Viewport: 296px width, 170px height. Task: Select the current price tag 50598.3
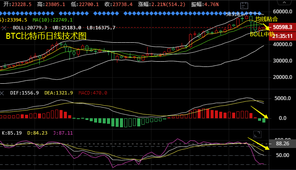coord(282,27)
